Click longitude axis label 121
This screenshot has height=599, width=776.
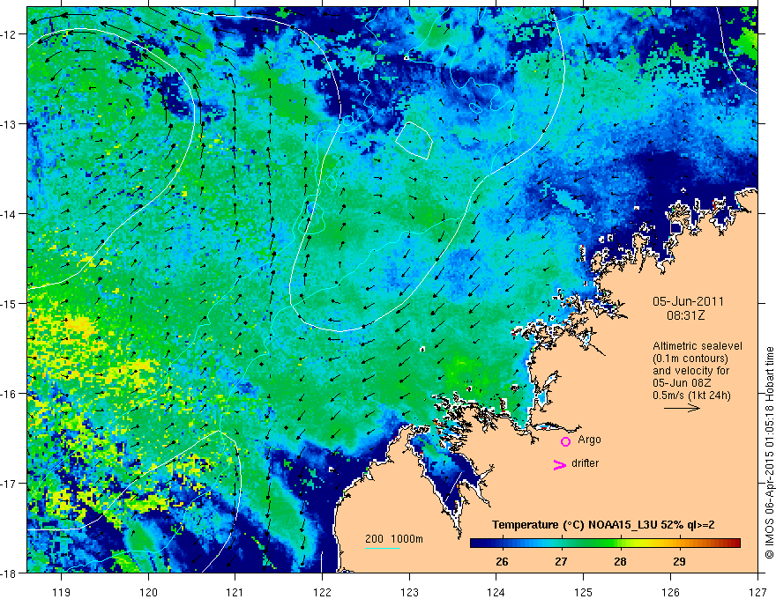[235, 592]
